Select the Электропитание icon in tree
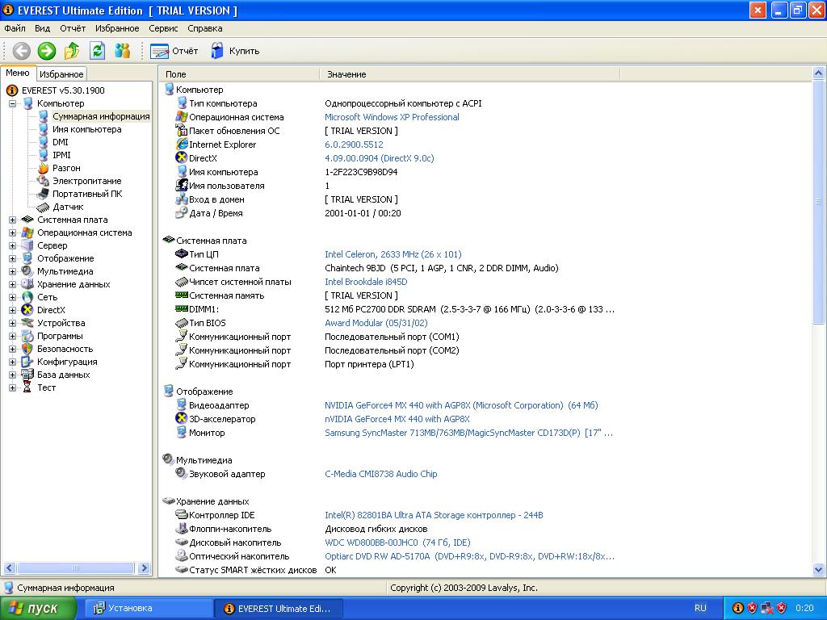The image size is (827, 620). 44,181
